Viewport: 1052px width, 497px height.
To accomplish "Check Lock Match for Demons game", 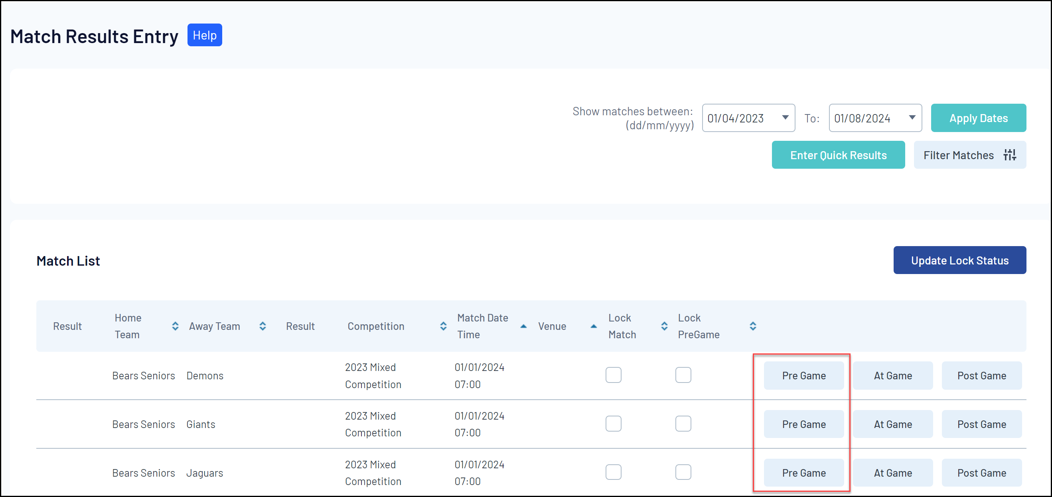I will [613, 375].
